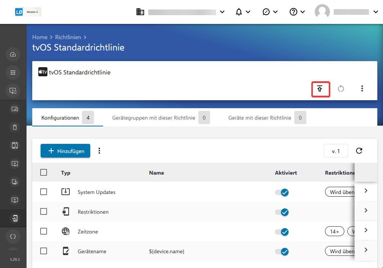383x268 pixels.
Task: Expand the notifications dropdown arrow
Action: point(248,12)
